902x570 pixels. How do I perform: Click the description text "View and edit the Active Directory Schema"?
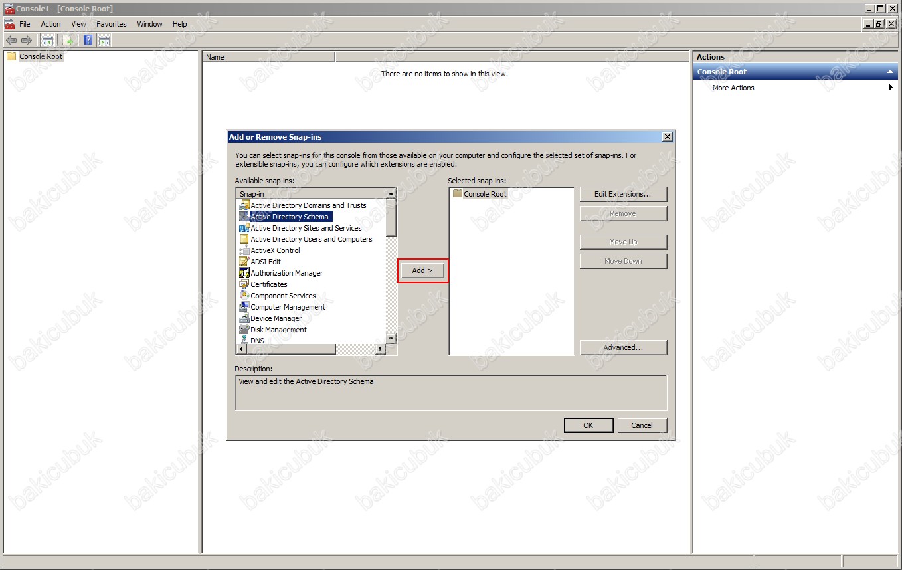[306, 381]
